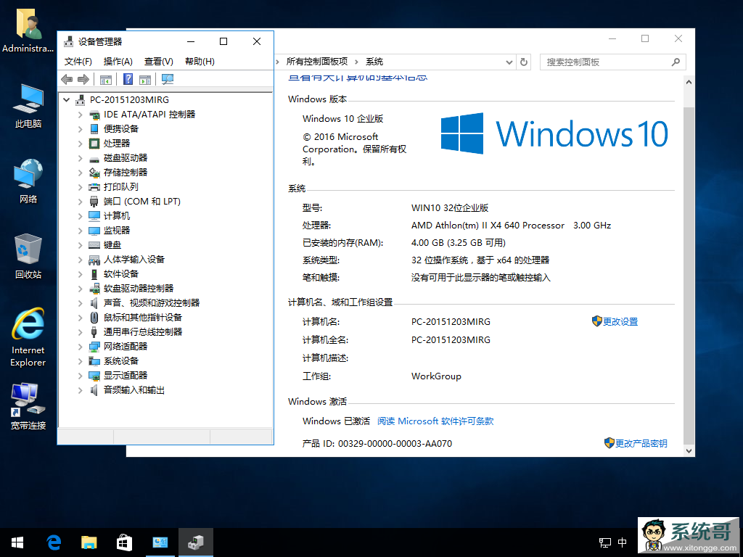743x557 pixels.
Task: Open the 此电脑 desktop icon
Action: (x=28, y=106)
